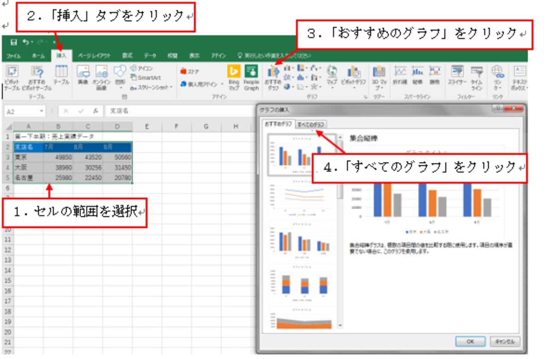
Task: Select row 12 header
Action: (x=7, y=250)
